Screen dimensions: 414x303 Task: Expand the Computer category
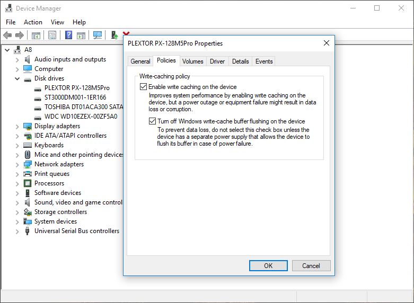coord(17,69)
